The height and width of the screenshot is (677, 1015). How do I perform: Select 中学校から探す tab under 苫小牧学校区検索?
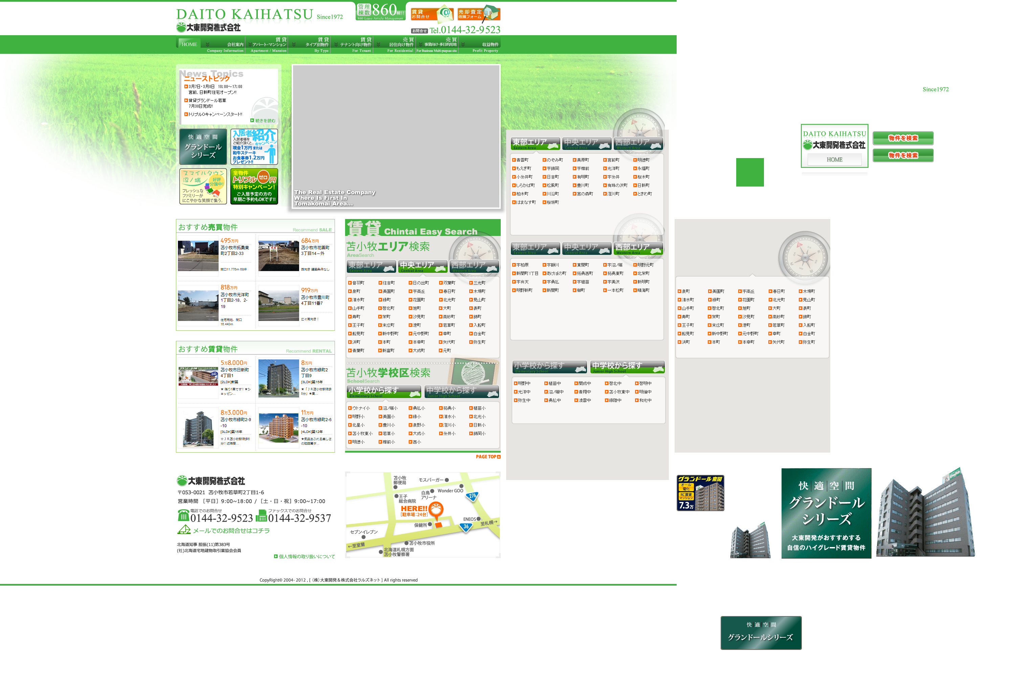coord(462,391)
